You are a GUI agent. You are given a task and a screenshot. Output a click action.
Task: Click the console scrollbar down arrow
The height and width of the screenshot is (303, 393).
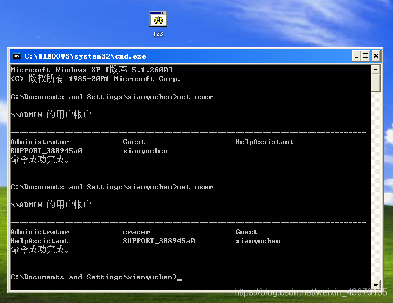[x=376, y=285]
